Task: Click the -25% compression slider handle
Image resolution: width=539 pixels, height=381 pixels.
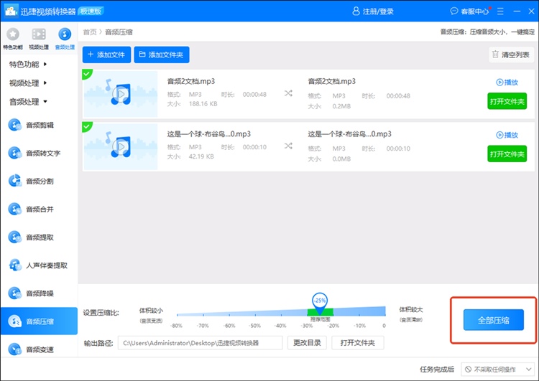Action: (x=320, y=304)
